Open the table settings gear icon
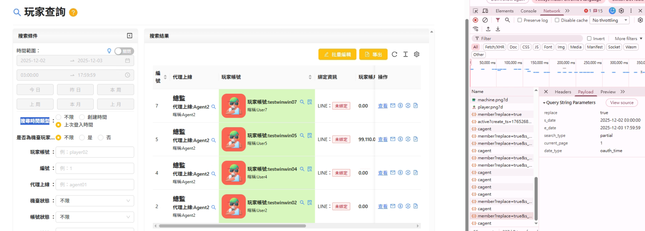645x231 pixels. [417, 54]
